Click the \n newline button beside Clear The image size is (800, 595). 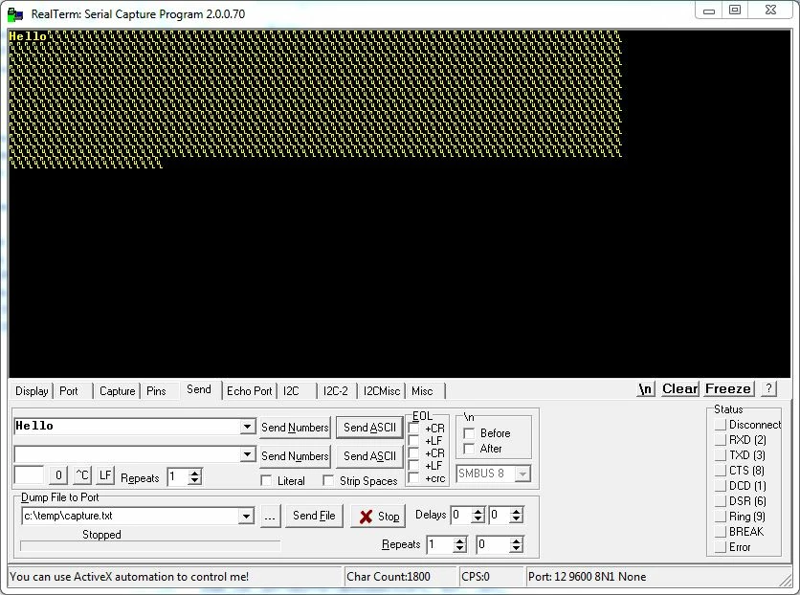[645, 389]
